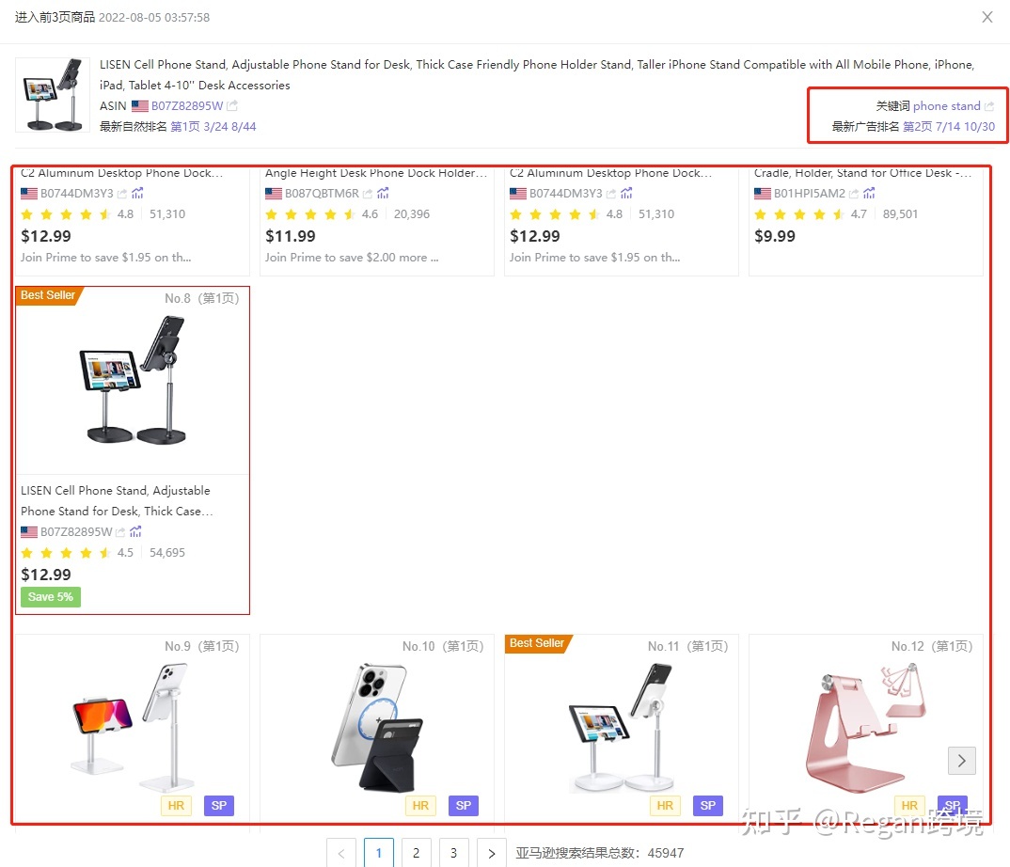Image resolution: width=1010 pixels, height=867 pixels.
Task: Open latest ad ranking 第2页 7/14 link
Action: click(x=948, y=126)
